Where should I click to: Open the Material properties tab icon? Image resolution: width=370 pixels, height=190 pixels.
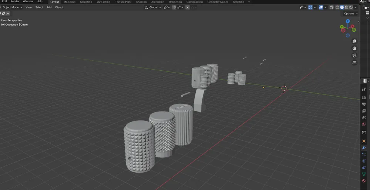(364, 181)
